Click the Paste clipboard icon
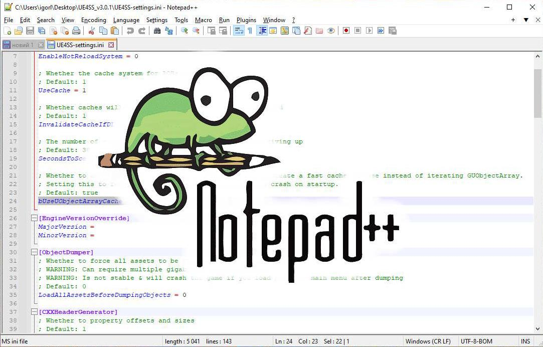The image size is (543, 347). 115,31
